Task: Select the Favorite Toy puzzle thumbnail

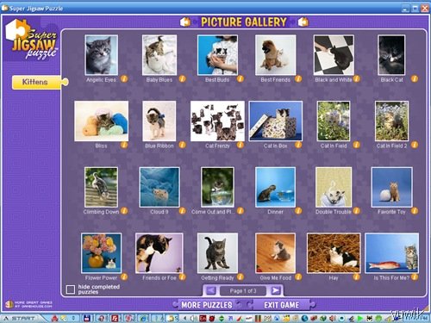Action: coord(391,187)
